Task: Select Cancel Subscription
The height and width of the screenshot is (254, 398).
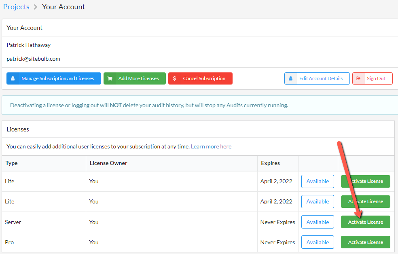Action: pos(200,78)
